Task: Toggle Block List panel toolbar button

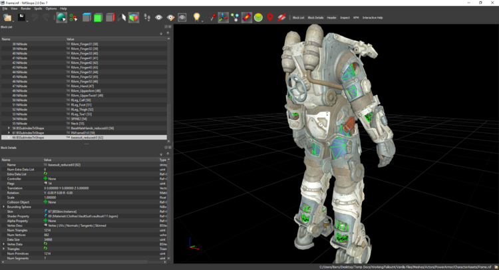Action: 298,18
